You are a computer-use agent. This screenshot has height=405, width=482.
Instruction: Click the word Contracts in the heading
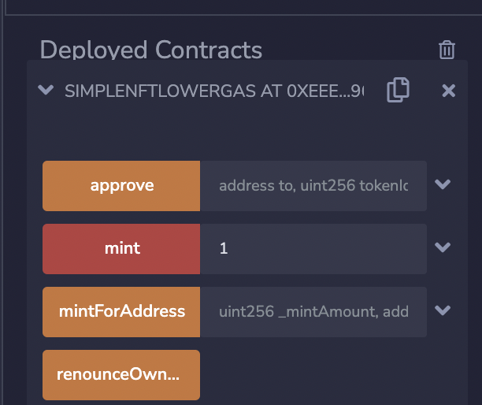(x=209, y=50)
